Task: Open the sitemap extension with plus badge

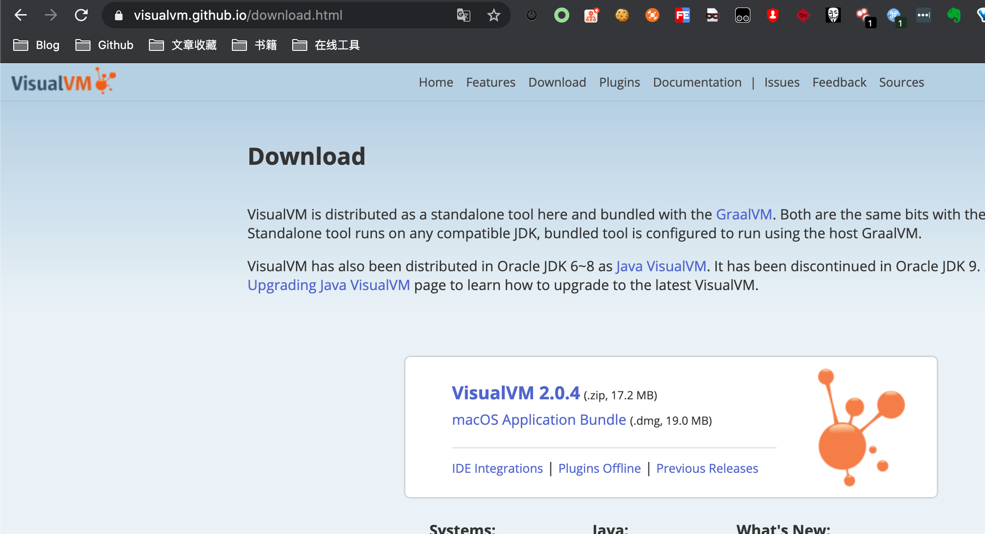Action: [591, 16]
